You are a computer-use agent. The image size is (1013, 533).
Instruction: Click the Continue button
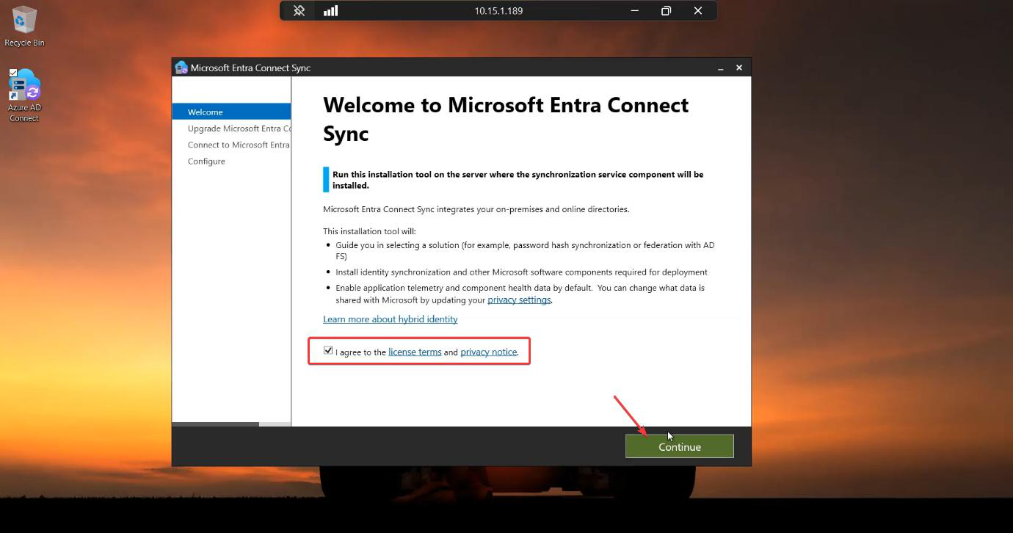click(x=680, y=446)
